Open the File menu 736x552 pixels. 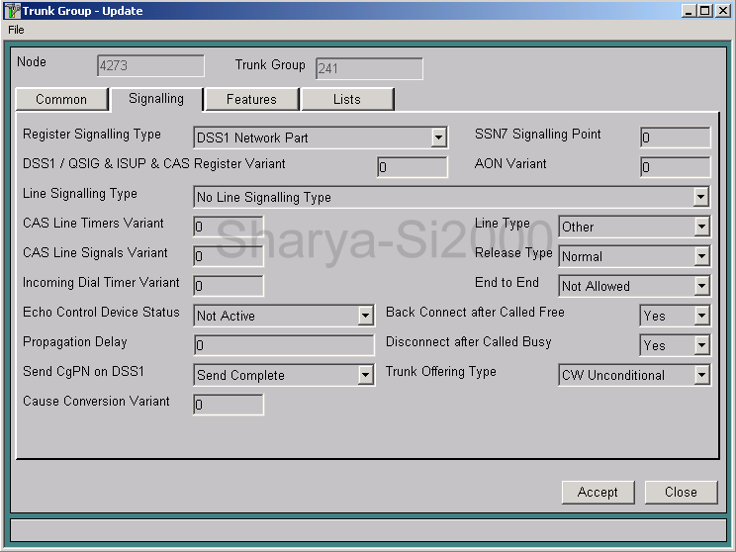pos(16,30)
